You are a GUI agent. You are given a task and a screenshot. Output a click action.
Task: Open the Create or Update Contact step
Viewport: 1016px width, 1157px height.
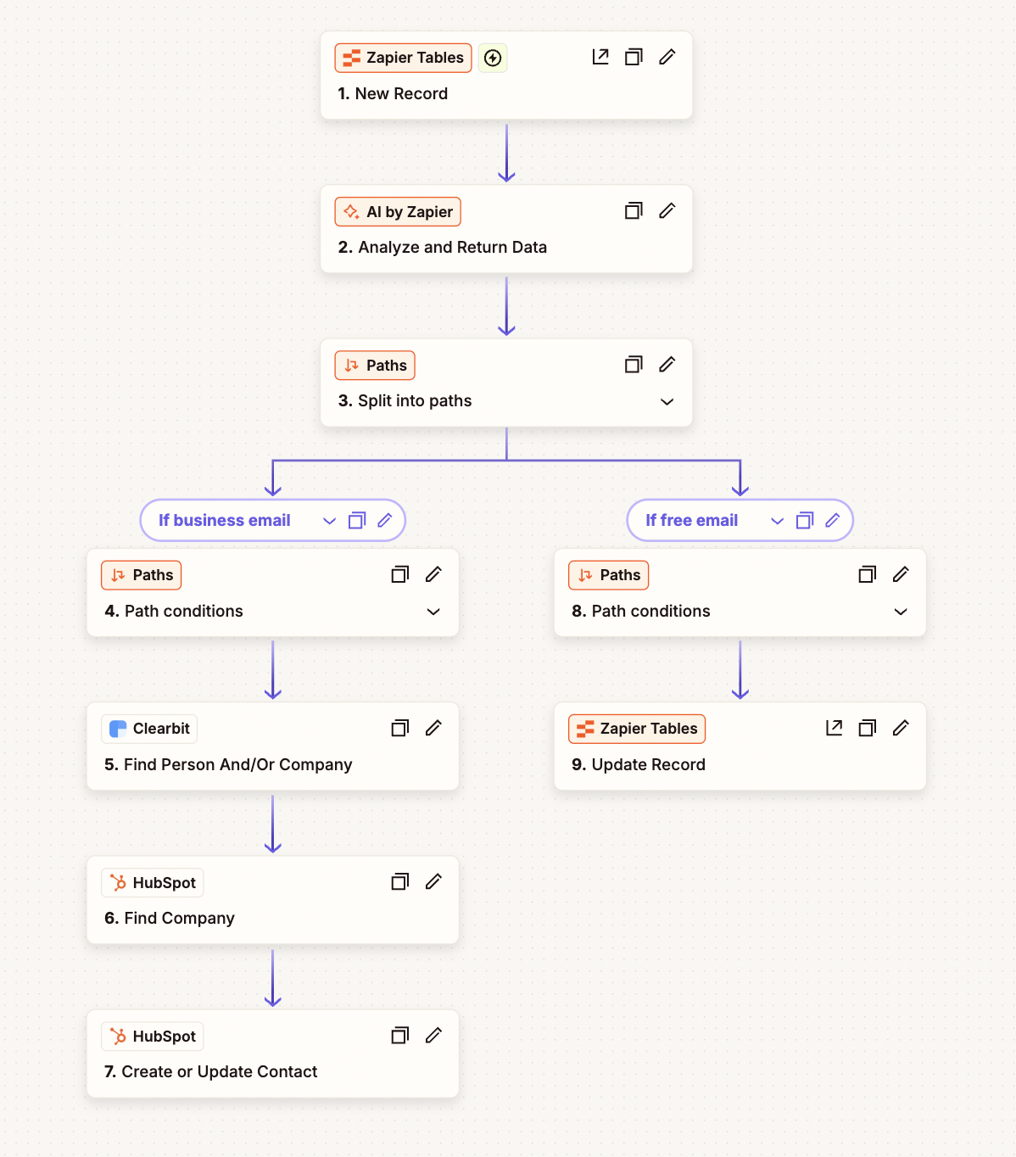(273, 1054)
